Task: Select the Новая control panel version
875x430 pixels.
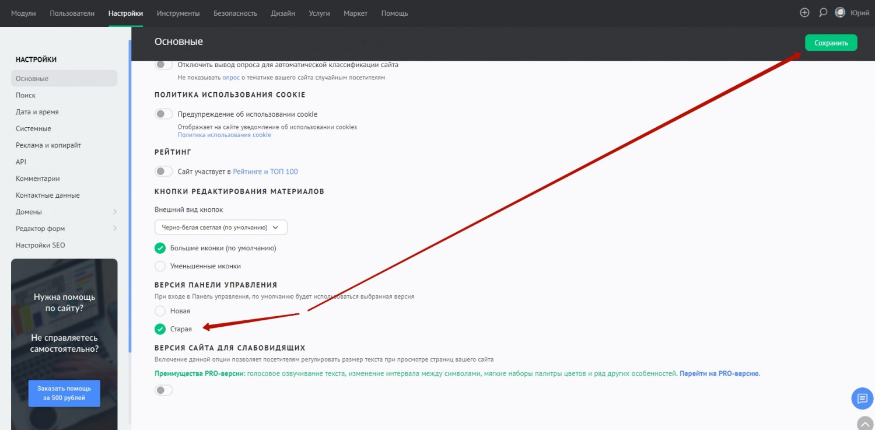Action: pos(160,311)
